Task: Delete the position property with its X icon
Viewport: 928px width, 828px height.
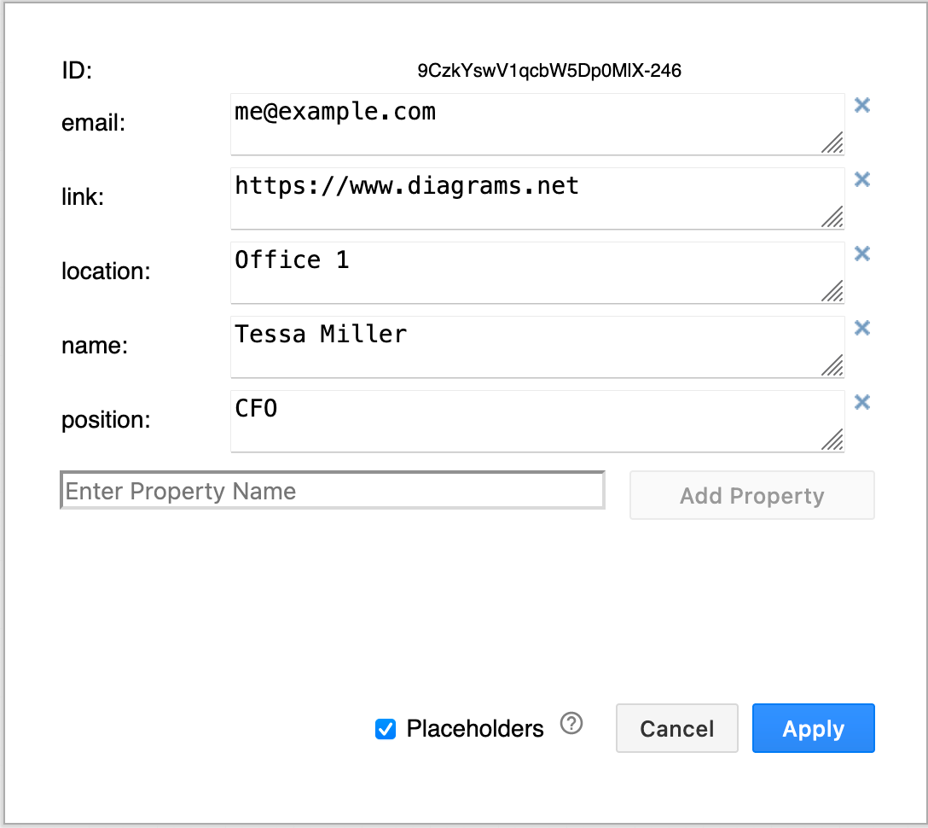Action: [861, 402]
